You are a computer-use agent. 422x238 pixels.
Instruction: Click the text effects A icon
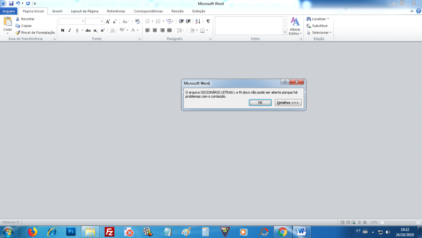coord(113,30)
